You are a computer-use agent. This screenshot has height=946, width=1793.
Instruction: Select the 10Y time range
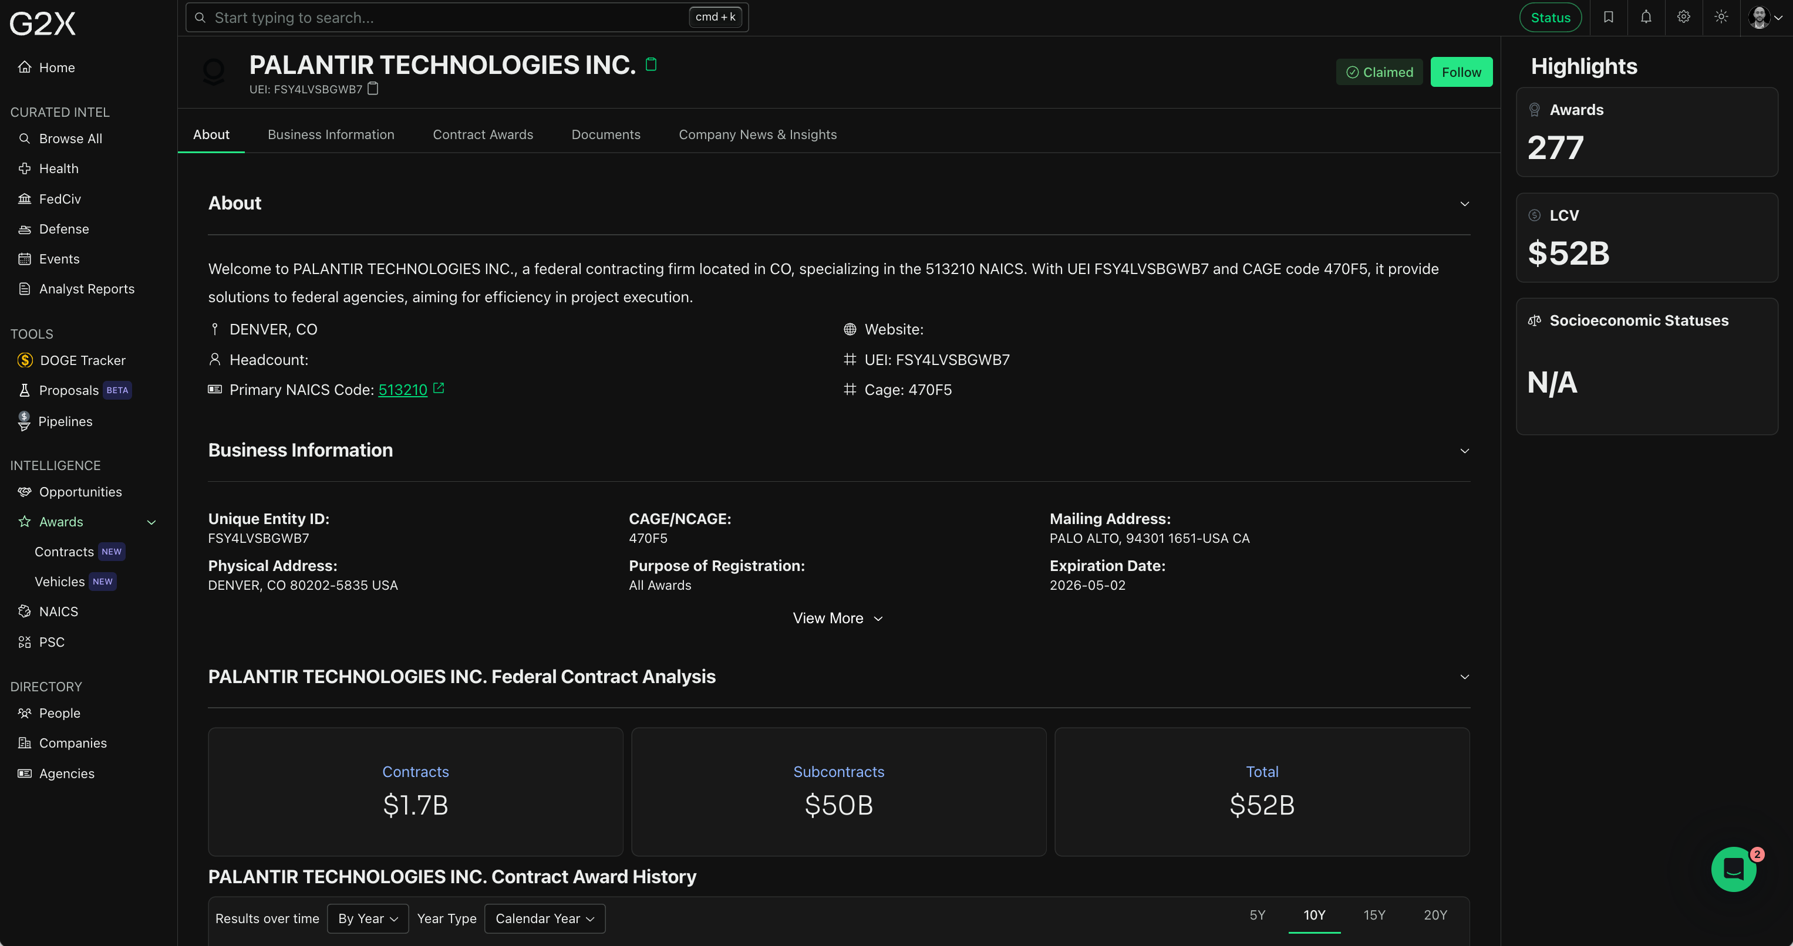pos(1314,915)
